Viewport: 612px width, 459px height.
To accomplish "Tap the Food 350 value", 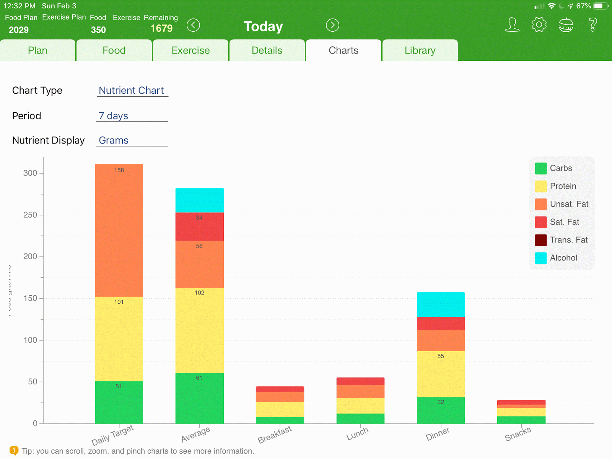I will (98, 30).
